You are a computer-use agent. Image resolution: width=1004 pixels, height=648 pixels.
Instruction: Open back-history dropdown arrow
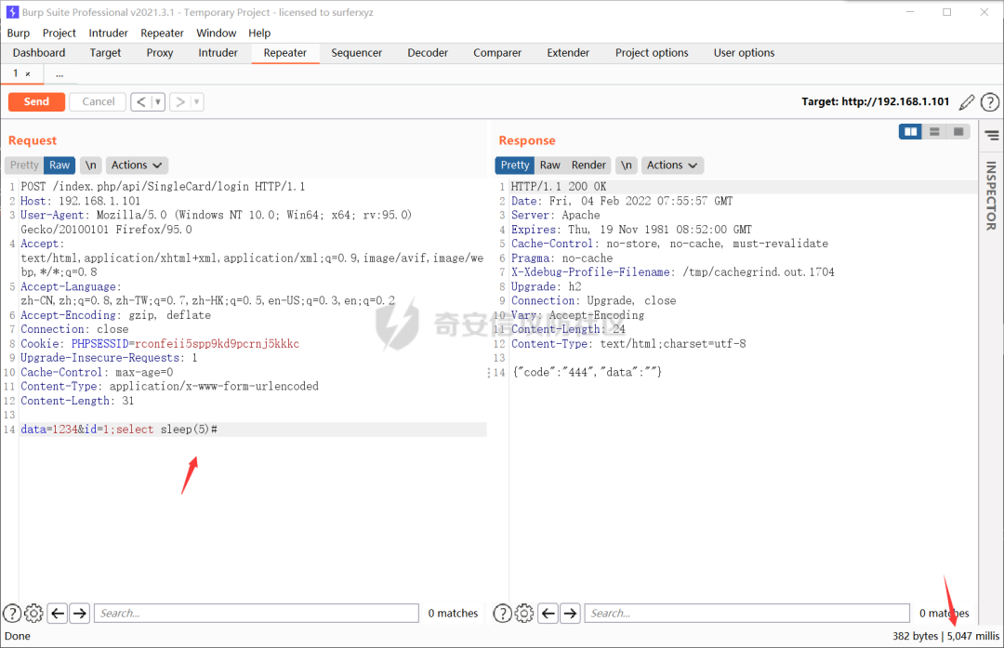pyautogui.click(x=158, y=102)
